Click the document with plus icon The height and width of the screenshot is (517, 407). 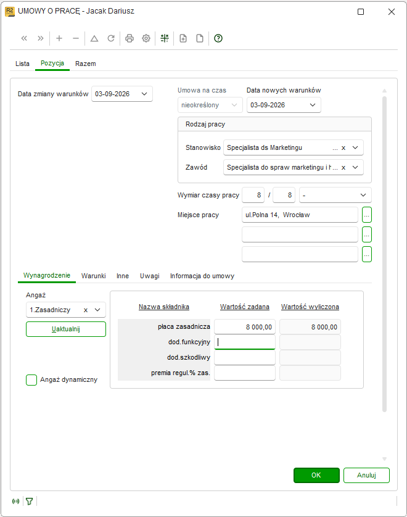coord(183,38)
